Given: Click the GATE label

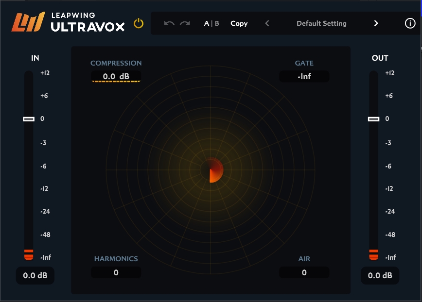Looking at the screenshot, I should [x=304, y=63].
